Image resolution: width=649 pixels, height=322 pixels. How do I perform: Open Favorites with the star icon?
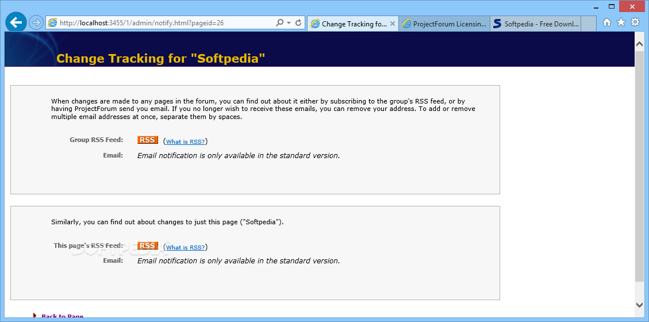click(x=621, y=22)
